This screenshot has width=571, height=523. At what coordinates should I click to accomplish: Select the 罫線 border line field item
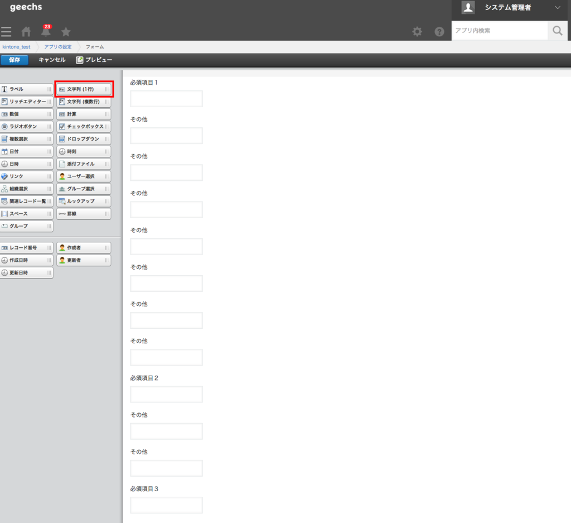(84, 214)
